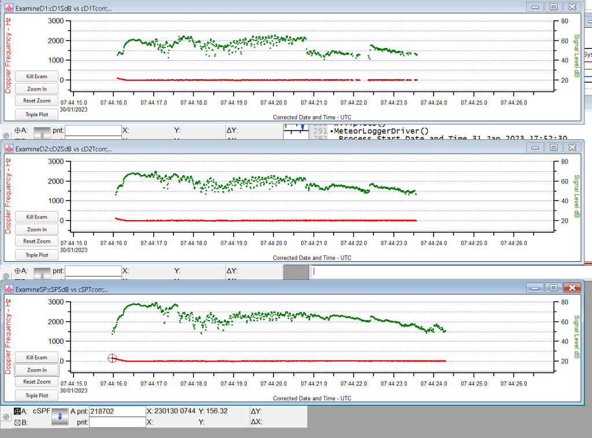Screen dimensions: 592x438
Task: Click 'Doppler Frequency - Hz' axis label in ExamineD1
Action: pos(8,55)
